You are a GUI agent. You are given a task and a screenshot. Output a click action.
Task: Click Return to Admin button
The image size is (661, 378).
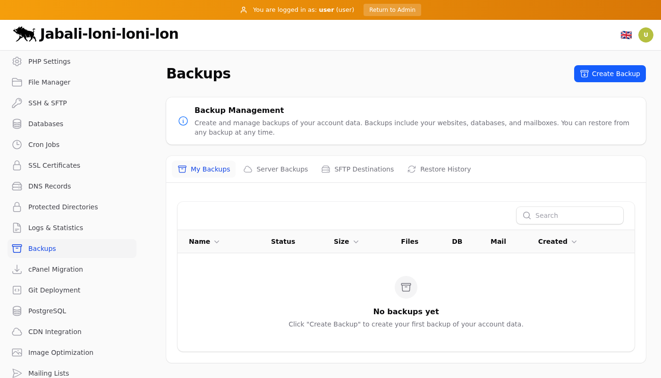coord(392,10)
